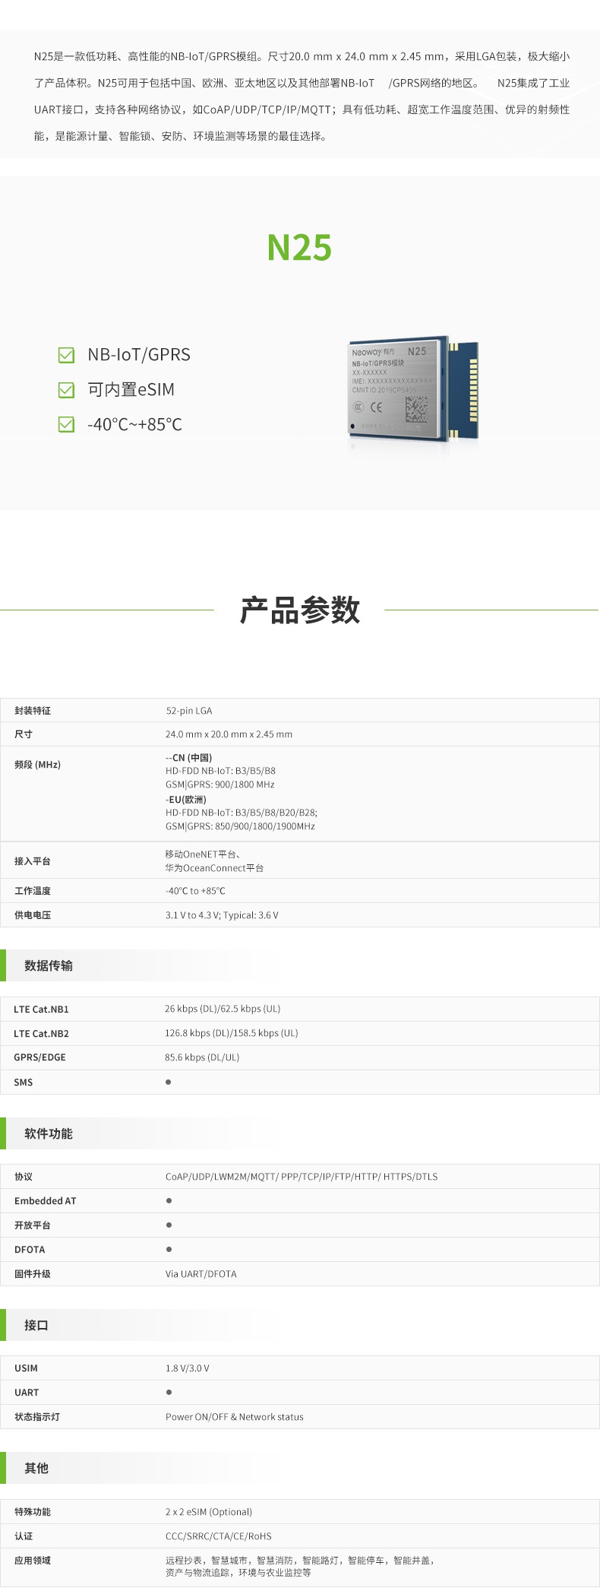Click the supported dot in the DFOTA row
Screen dimensions: 600x1591
coord(169,1249)
